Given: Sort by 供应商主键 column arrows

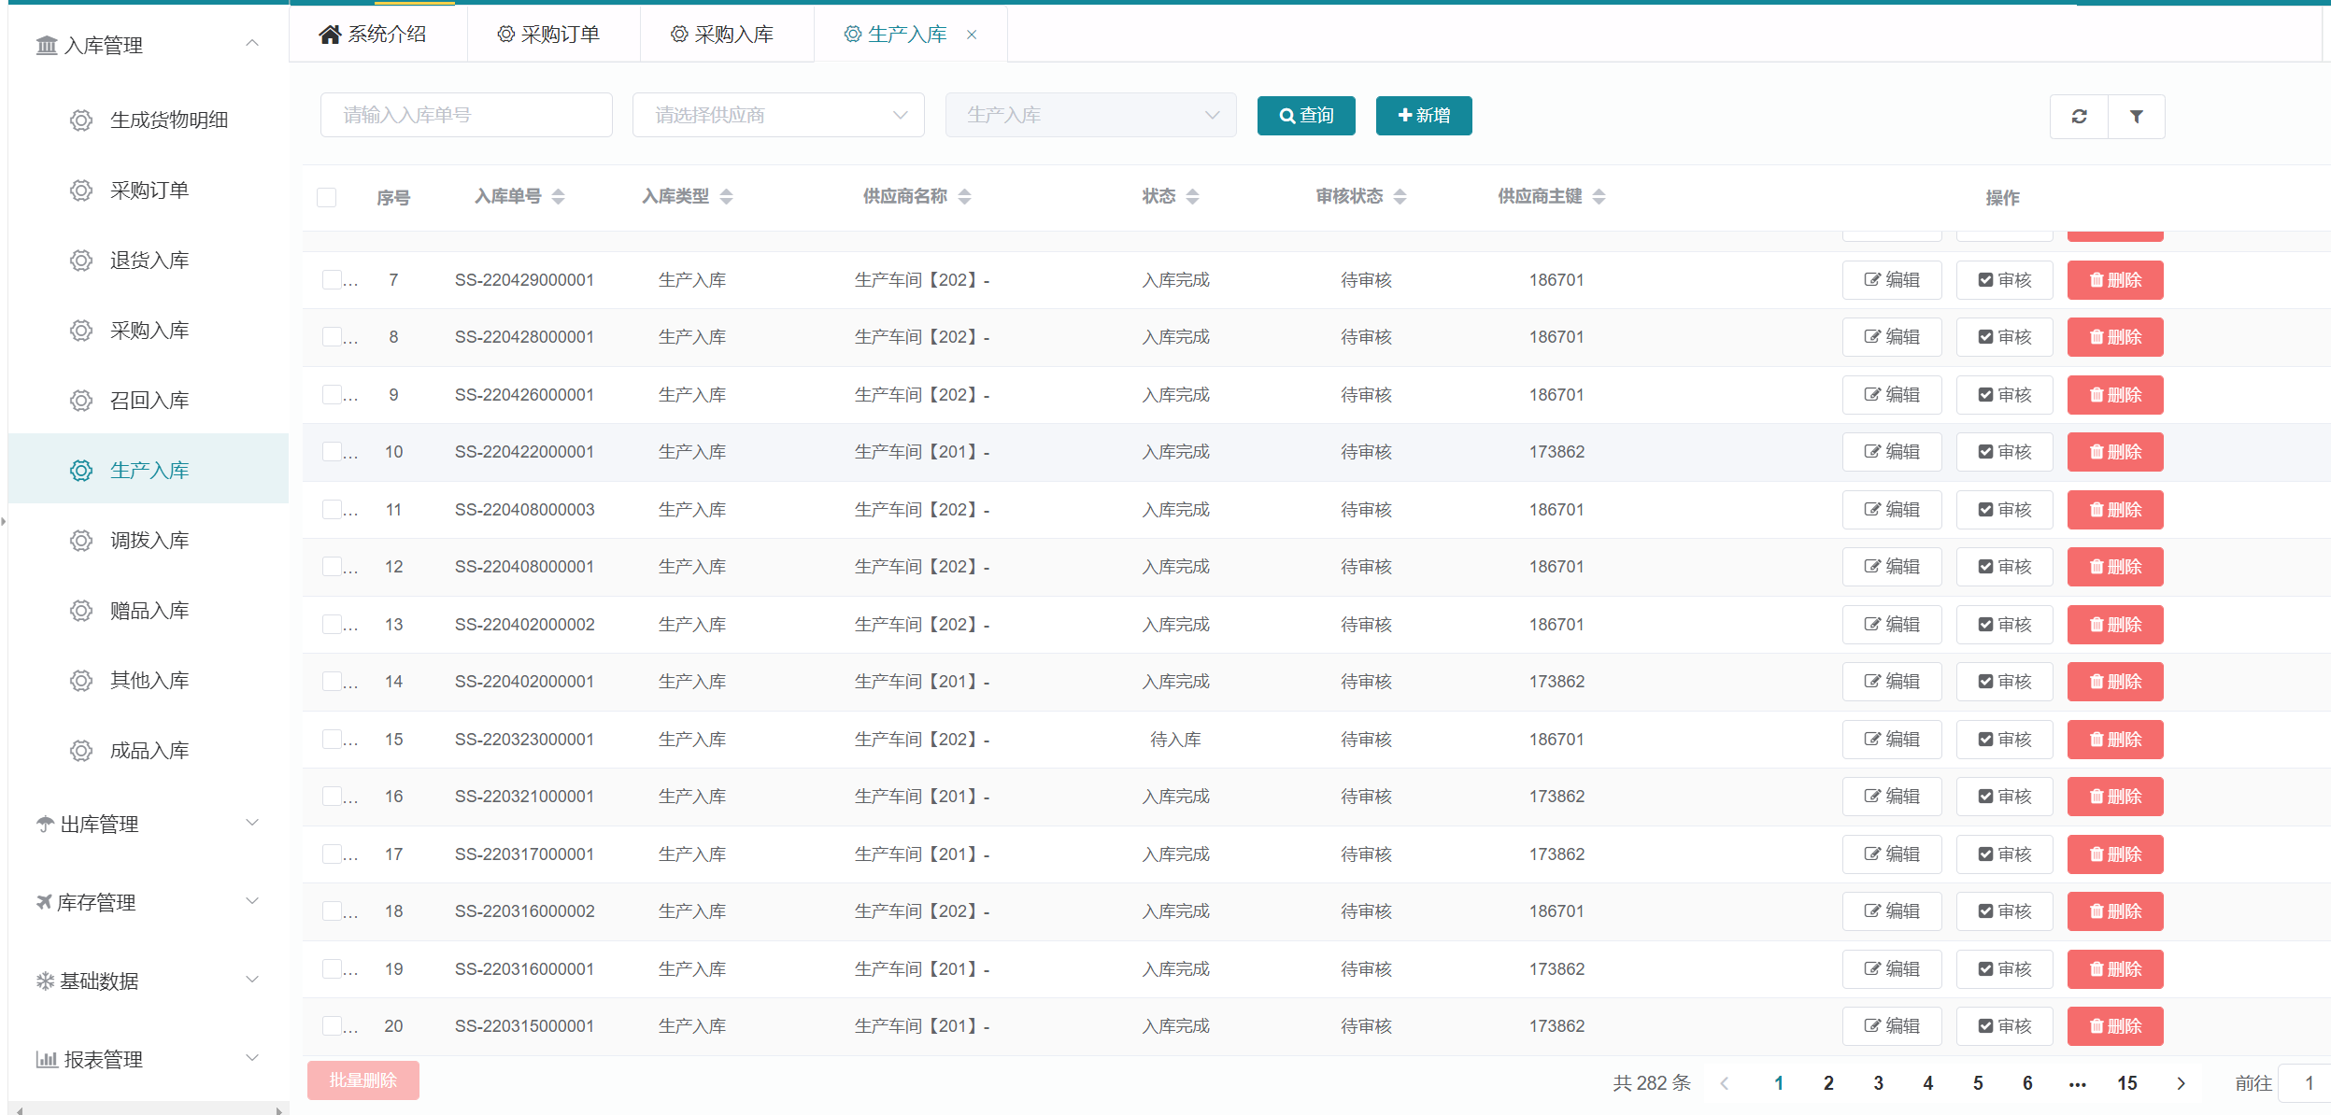Looking at the screenshot, I should pos(1599,196).
